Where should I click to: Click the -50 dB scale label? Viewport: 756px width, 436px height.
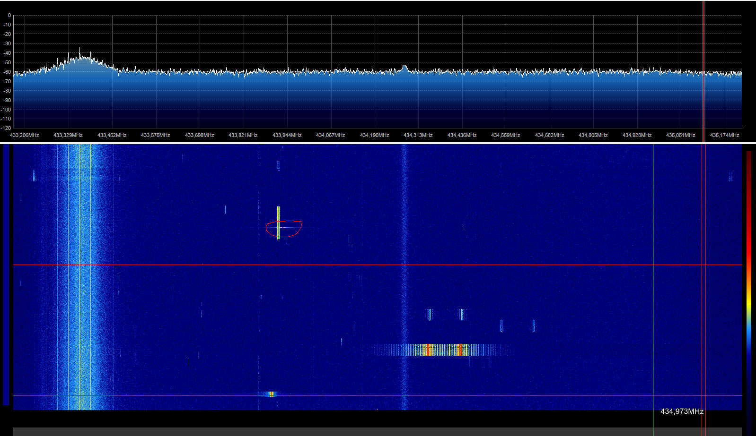point(7,62)
